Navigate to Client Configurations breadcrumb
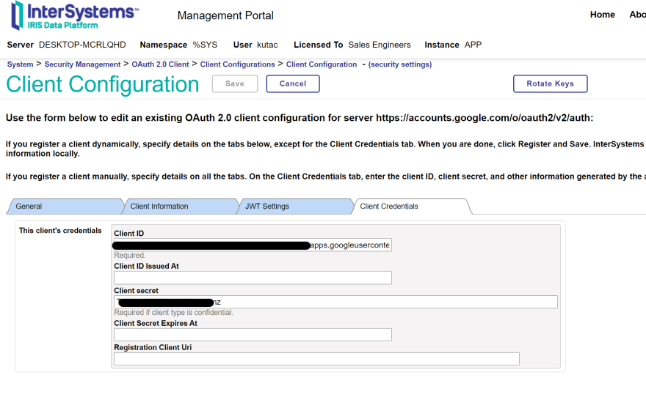 [x=237, y=64]
